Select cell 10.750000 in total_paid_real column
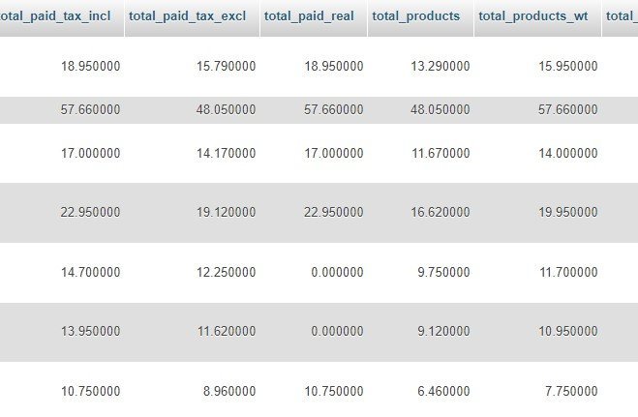 point(334,392)
